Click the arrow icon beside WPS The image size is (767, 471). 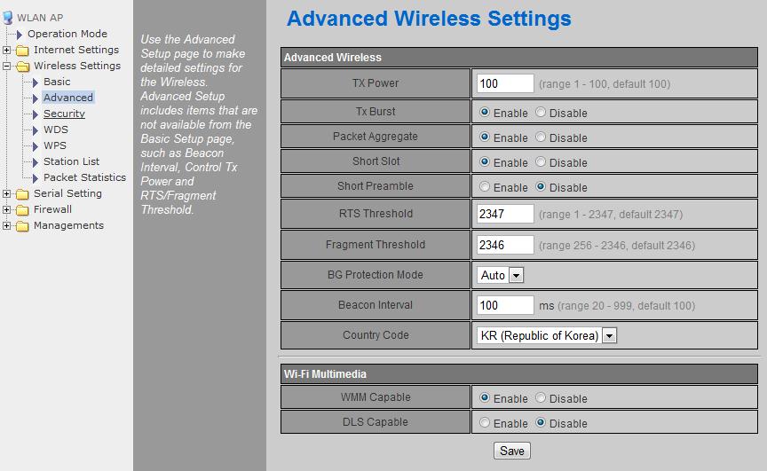pyautogui.click(x=36, y=146)
